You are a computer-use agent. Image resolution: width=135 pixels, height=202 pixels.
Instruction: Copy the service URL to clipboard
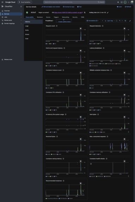[x=85, y=13]
